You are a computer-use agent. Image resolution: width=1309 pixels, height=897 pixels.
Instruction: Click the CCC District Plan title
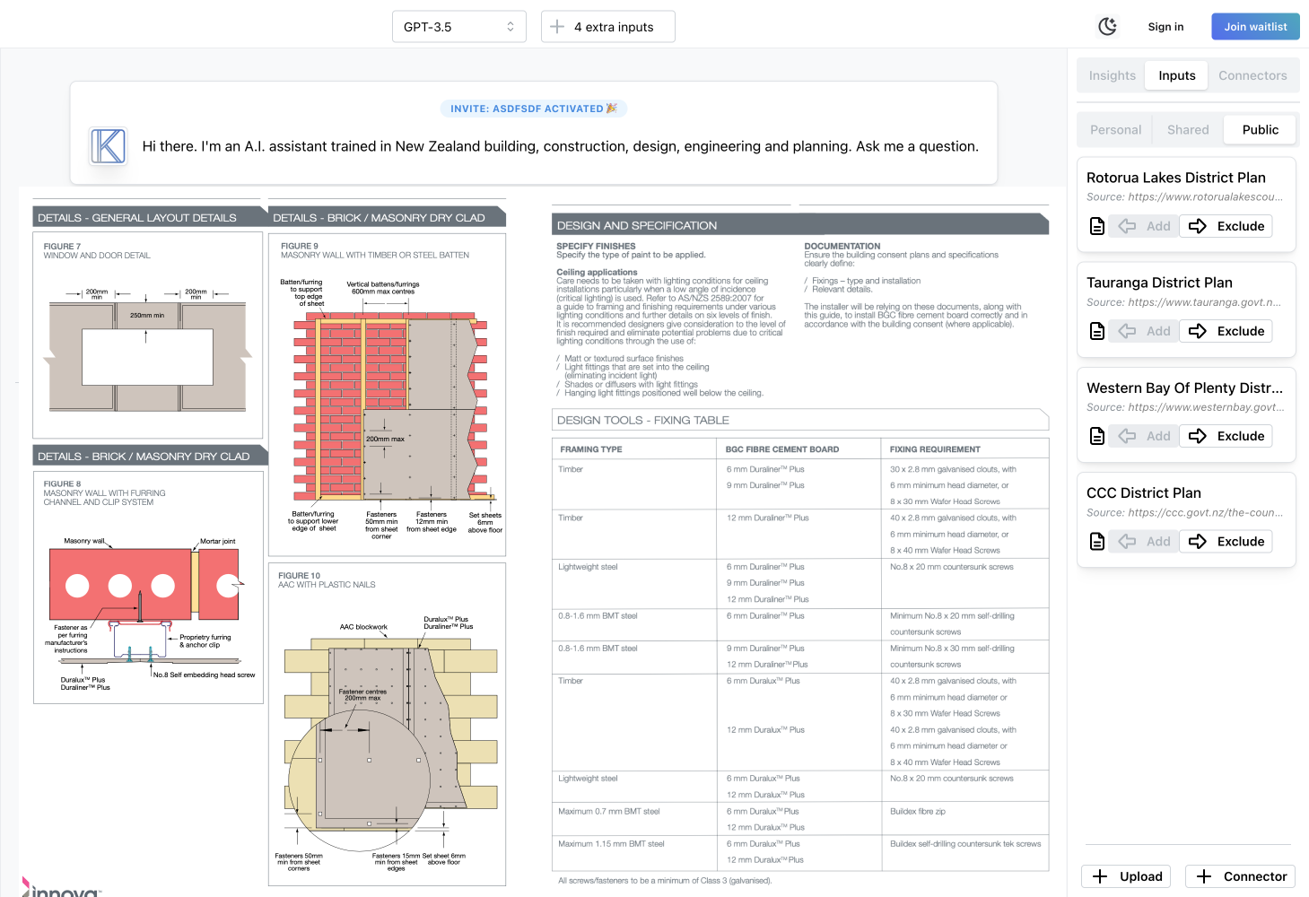[1143, 493]
